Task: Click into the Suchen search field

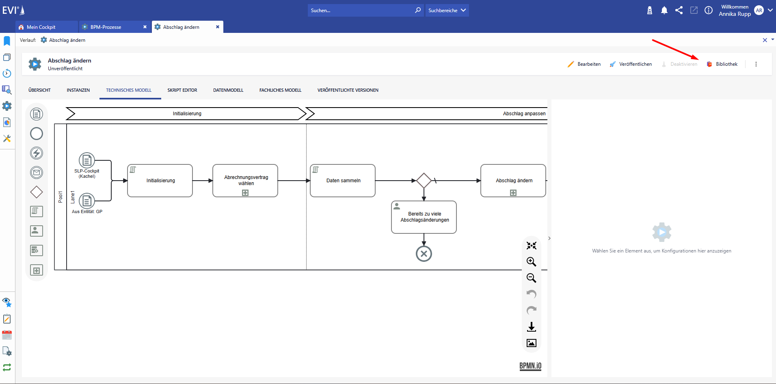Action: tap(361, 11)
